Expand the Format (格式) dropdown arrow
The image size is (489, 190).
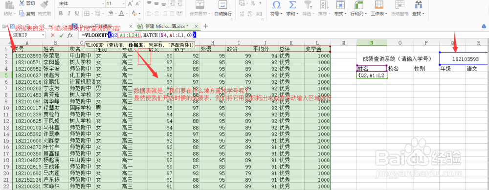tap(345, 14)
